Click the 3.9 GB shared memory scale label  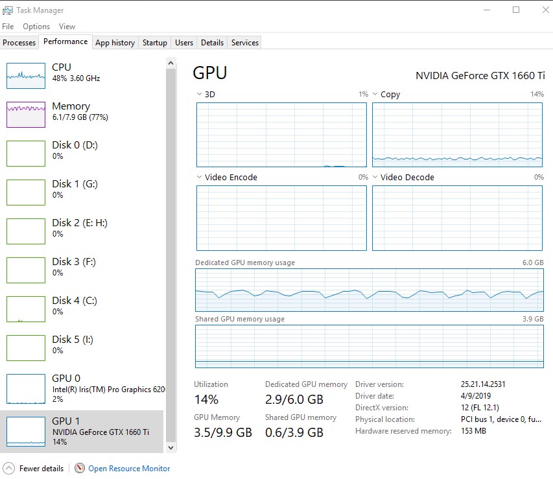(x=533, y=319)
